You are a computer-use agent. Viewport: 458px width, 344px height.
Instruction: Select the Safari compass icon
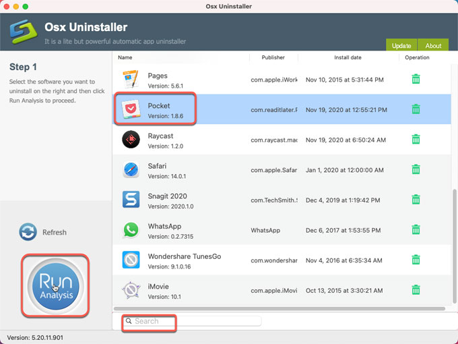(x=131, y=170)
